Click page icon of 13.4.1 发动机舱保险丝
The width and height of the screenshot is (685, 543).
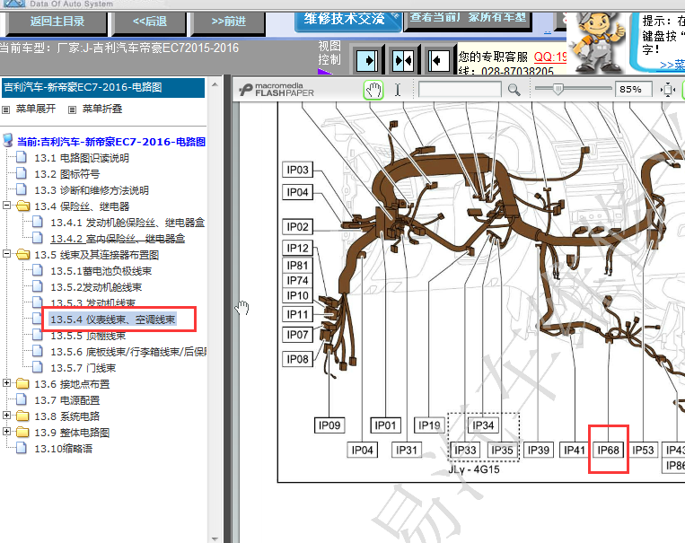[x=38, y=222]
